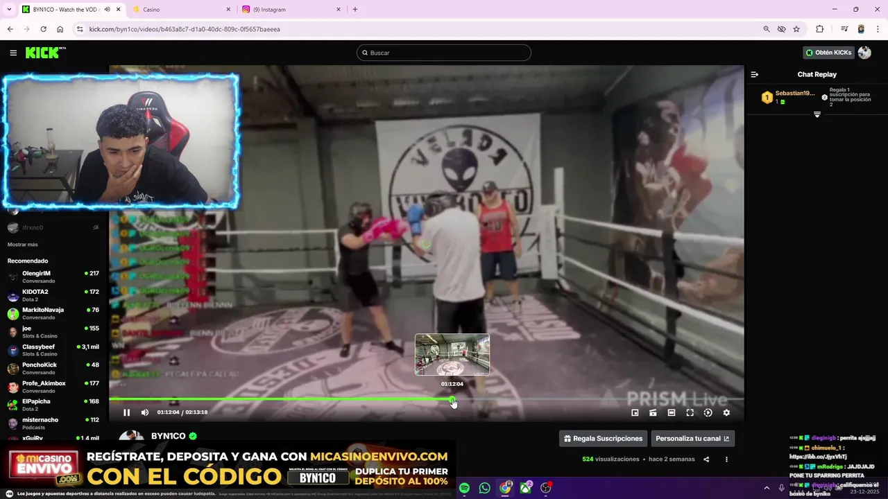Open media controls icon in toolbar
This screenshot has height=499, width=888.
point(844,29)
